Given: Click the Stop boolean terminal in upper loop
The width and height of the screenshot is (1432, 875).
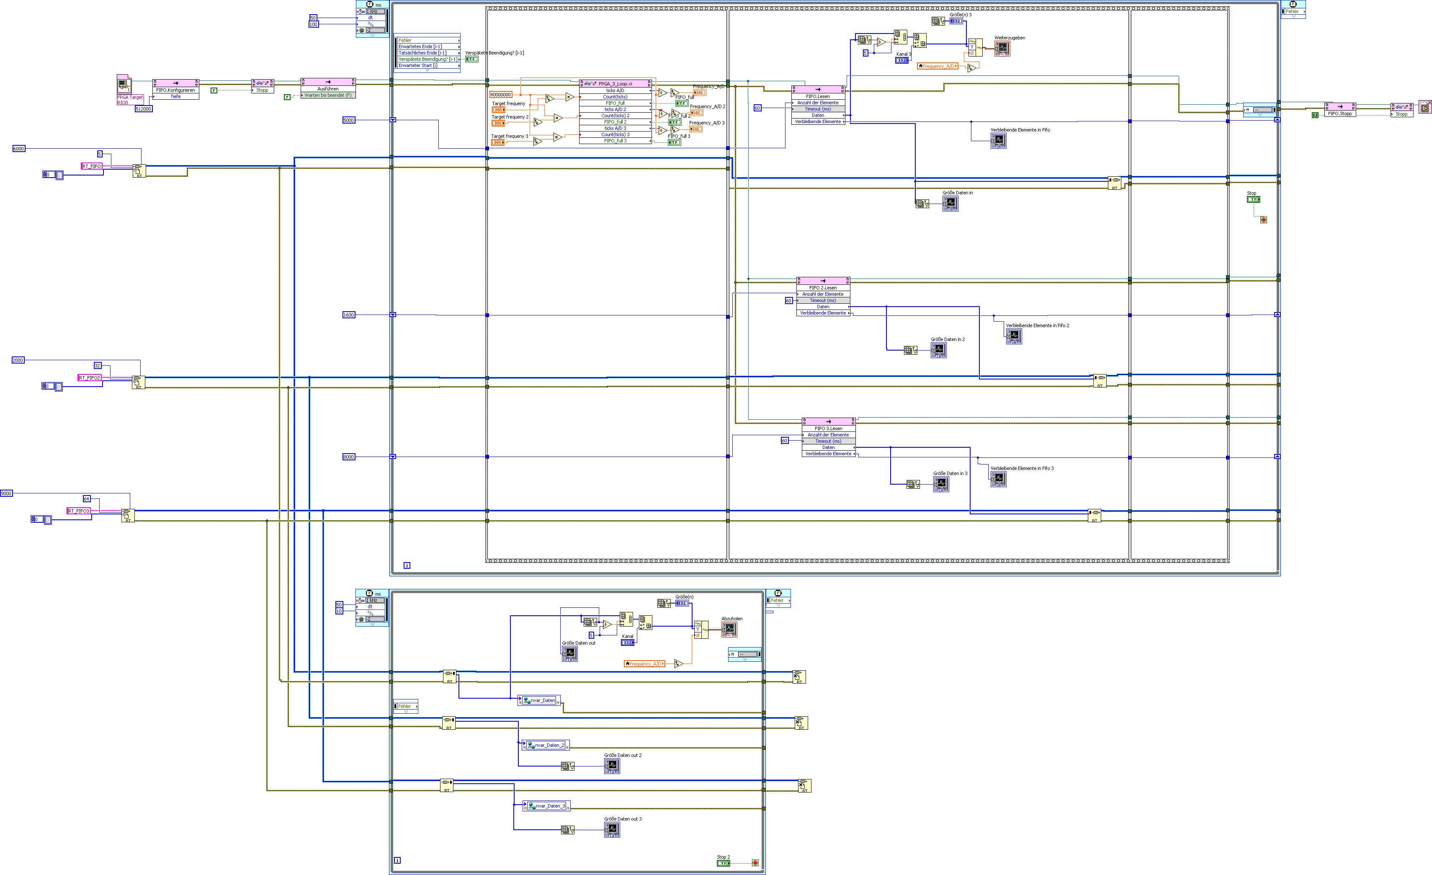Looking at the screenshot, I should pyautogui.click(x=1253, y=199).
